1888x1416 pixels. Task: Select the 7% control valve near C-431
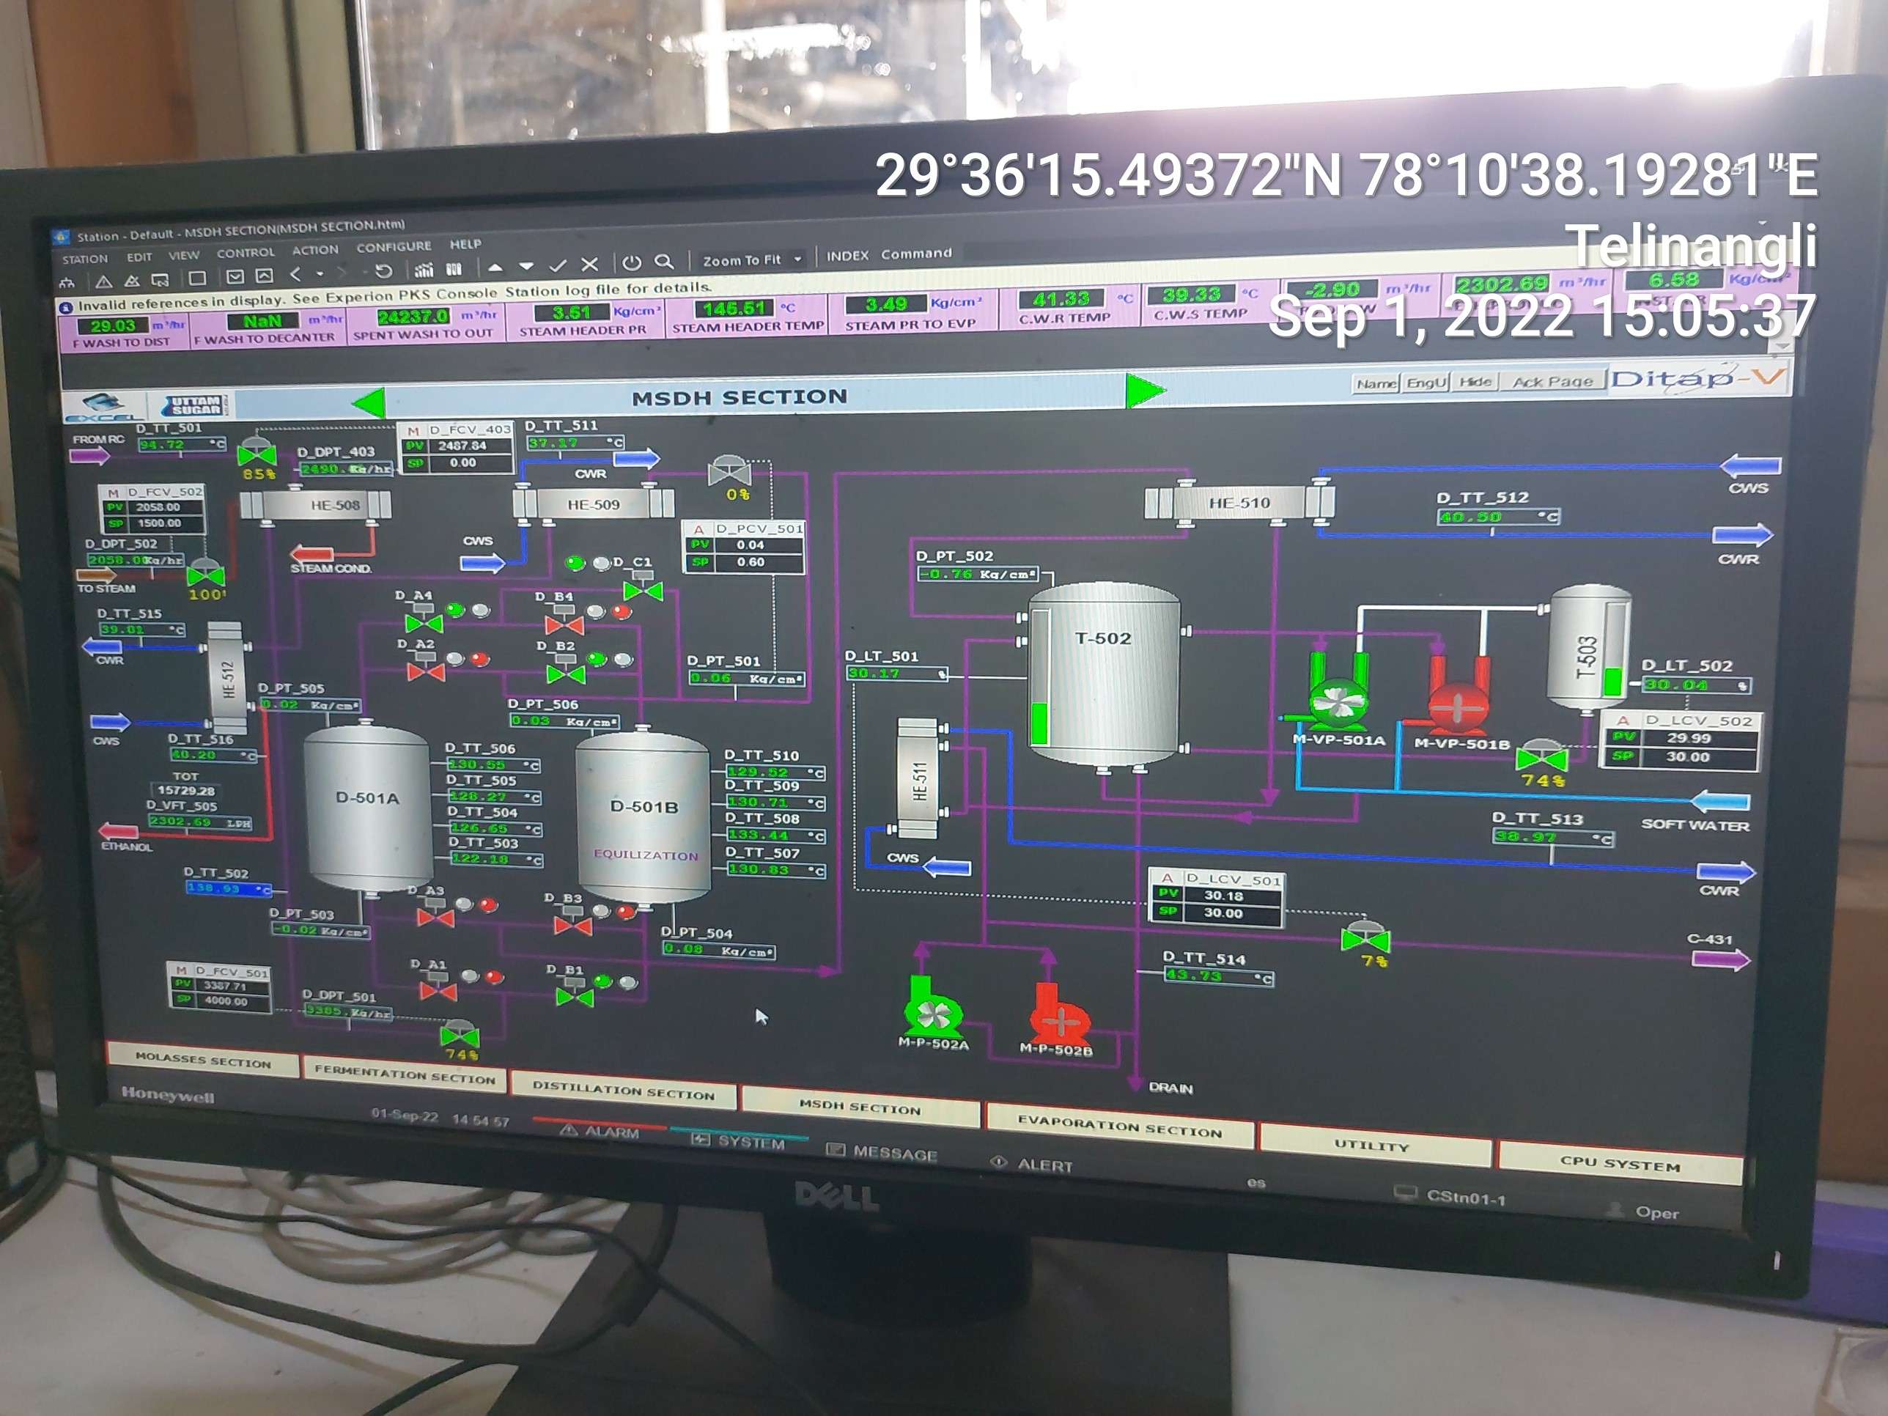(x=1365, y=937)
